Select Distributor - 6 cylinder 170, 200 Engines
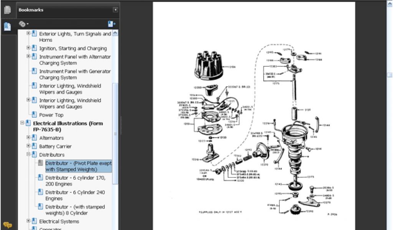This screenshot has width=393, height=230. coord(75,181)
